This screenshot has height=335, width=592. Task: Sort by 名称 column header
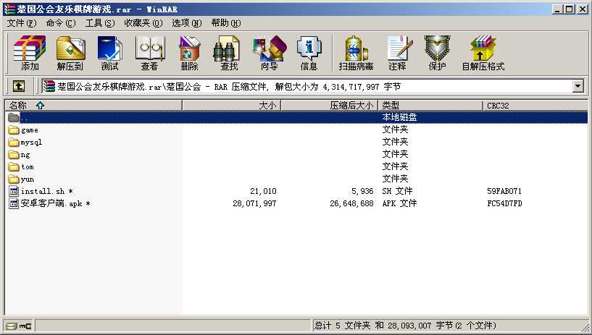pos(93,106)
